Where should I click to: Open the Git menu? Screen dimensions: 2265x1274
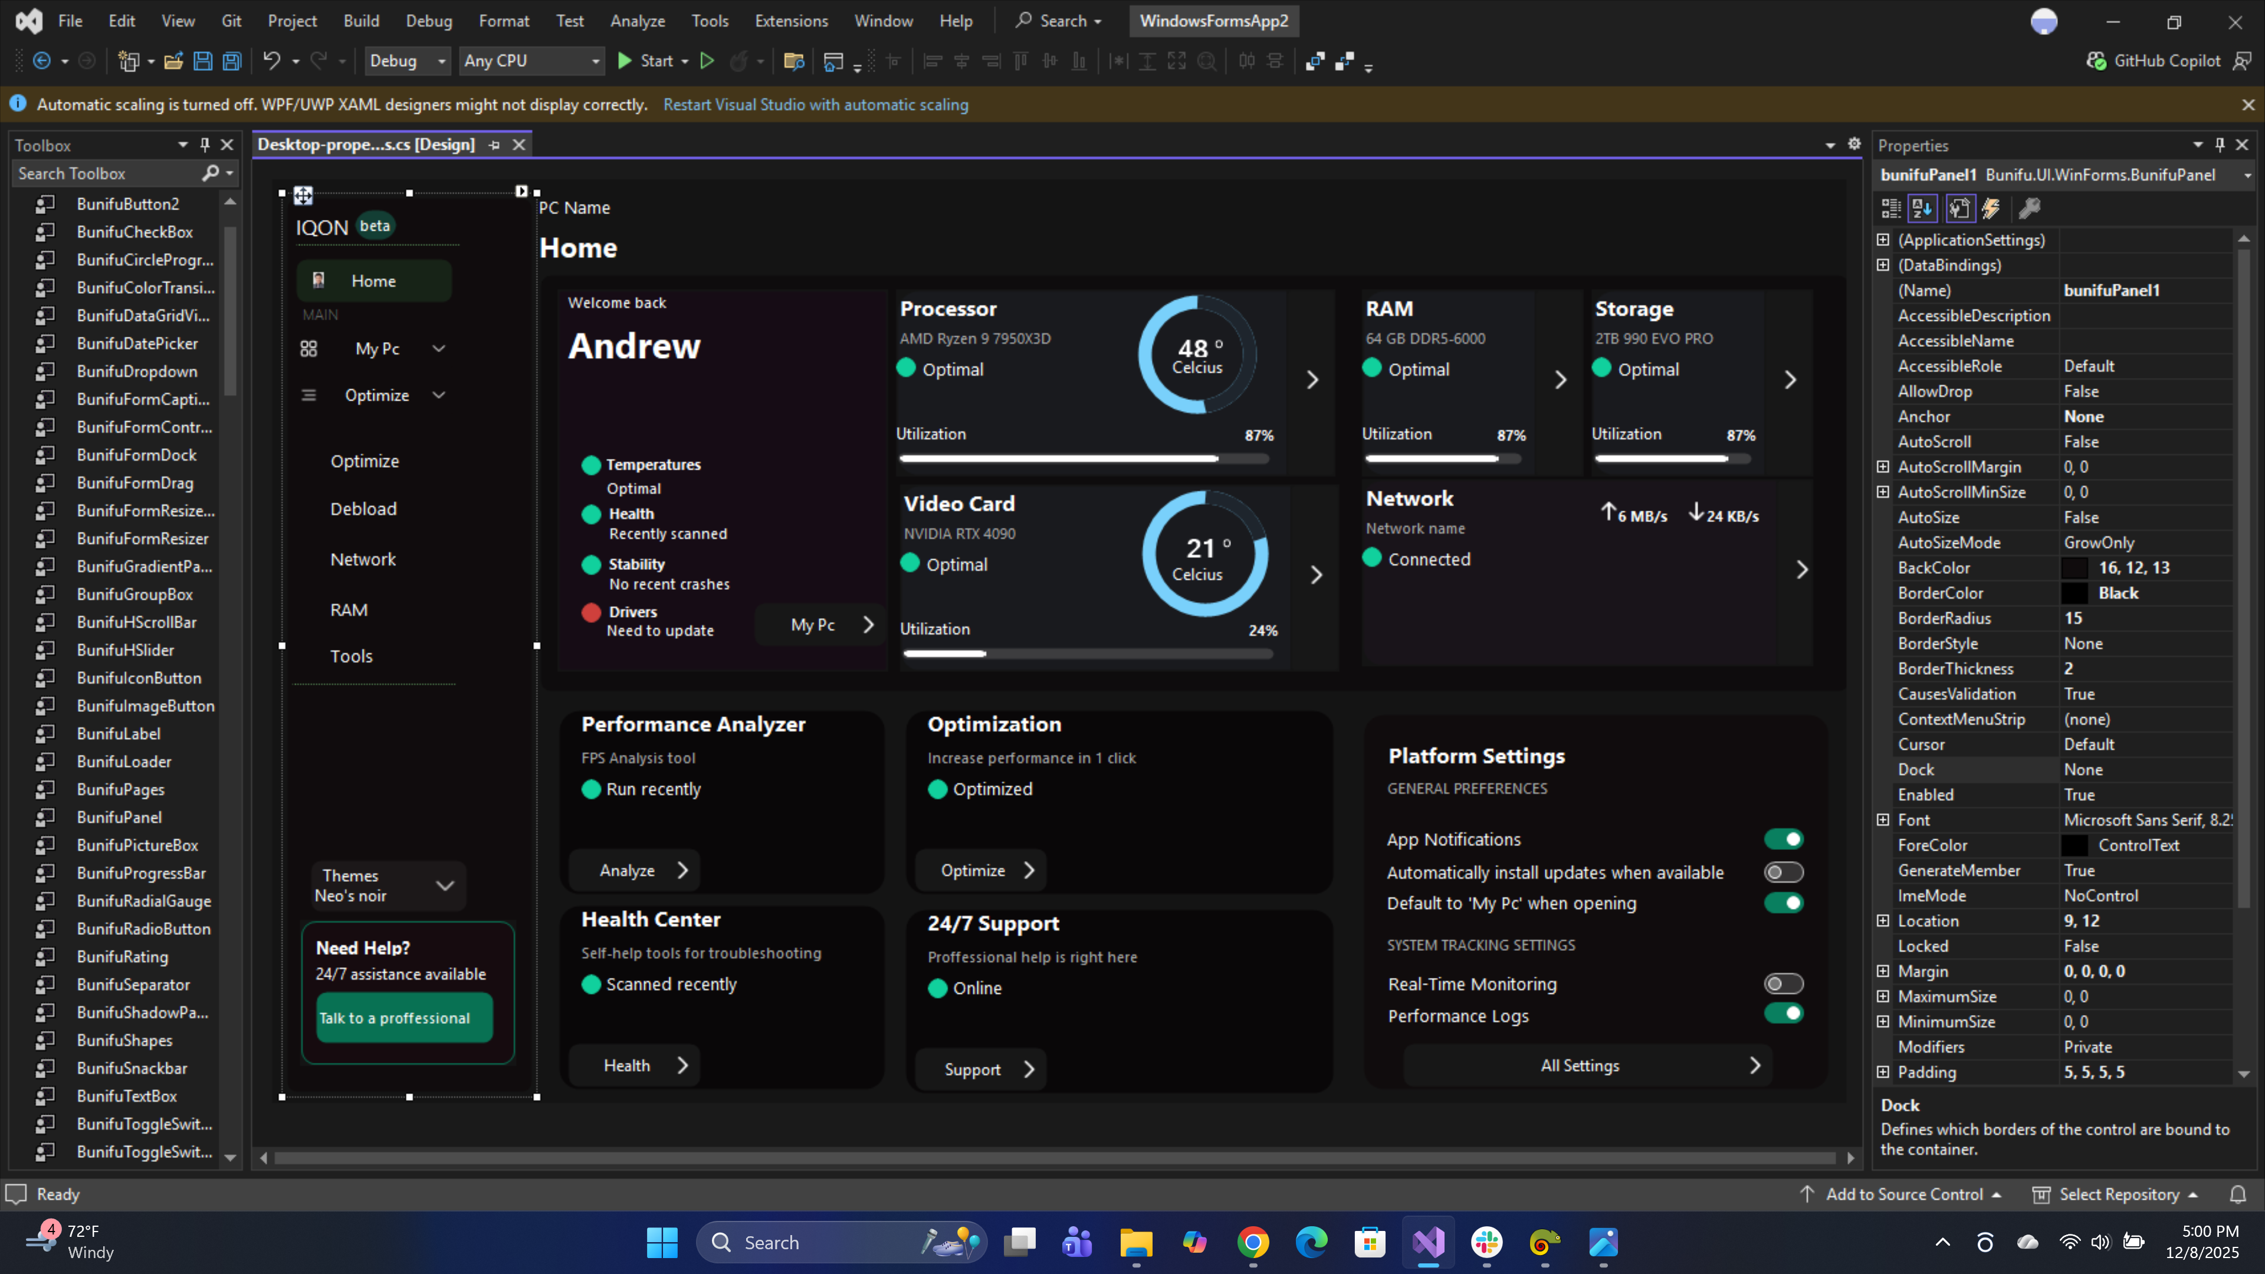coord(231,20)
